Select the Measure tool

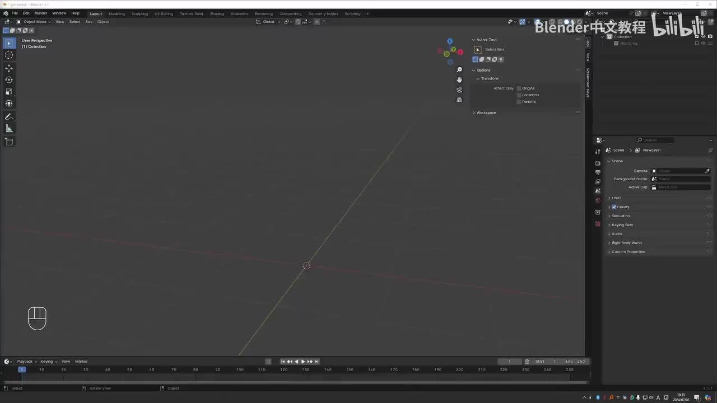click(9, 129)
